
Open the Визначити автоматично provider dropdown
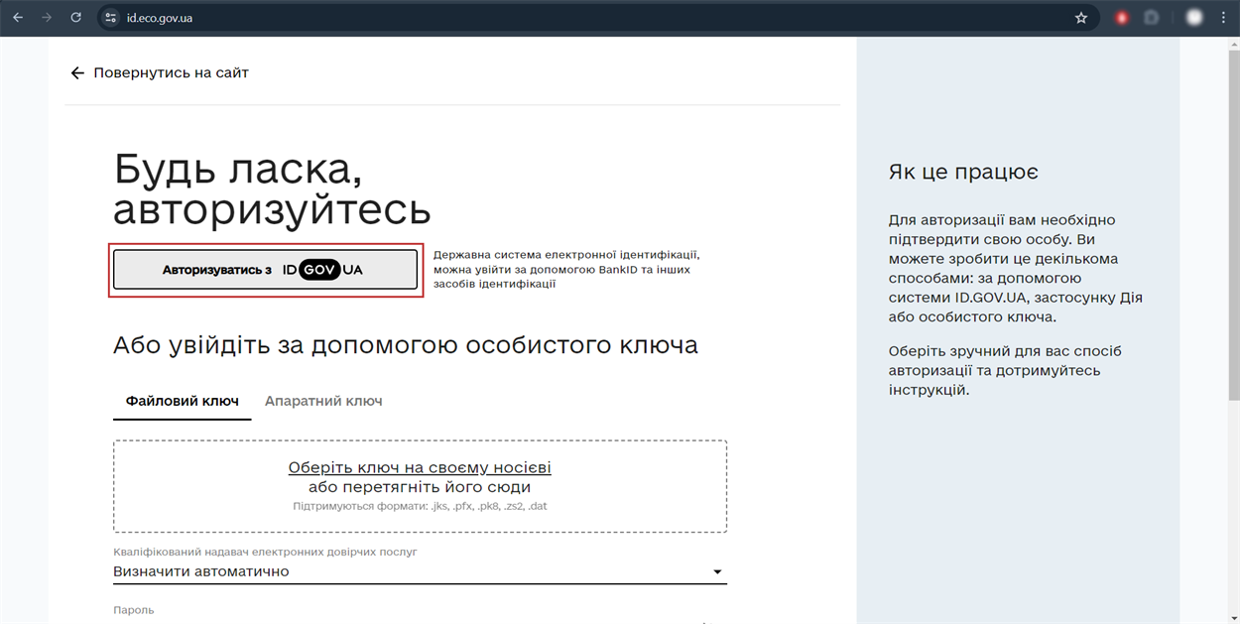click(x=420, y=571)
